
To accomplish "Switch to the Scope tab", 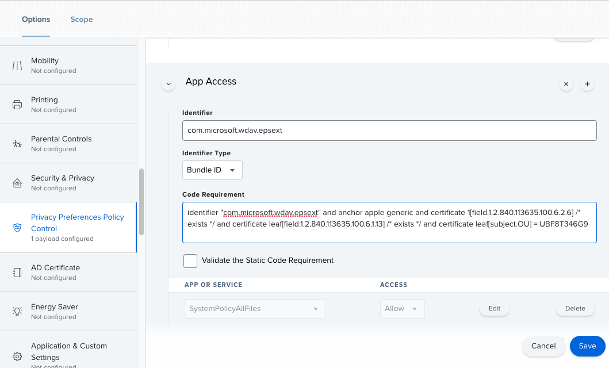I will (x=82, y=20).
